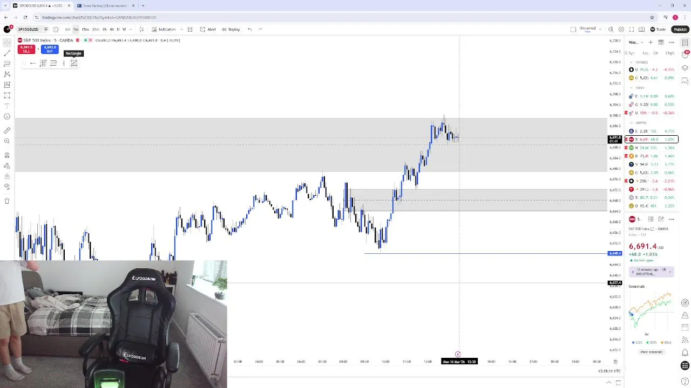Pick the Rectangle tool in favorites toolbar

click(x=74, y=63)
